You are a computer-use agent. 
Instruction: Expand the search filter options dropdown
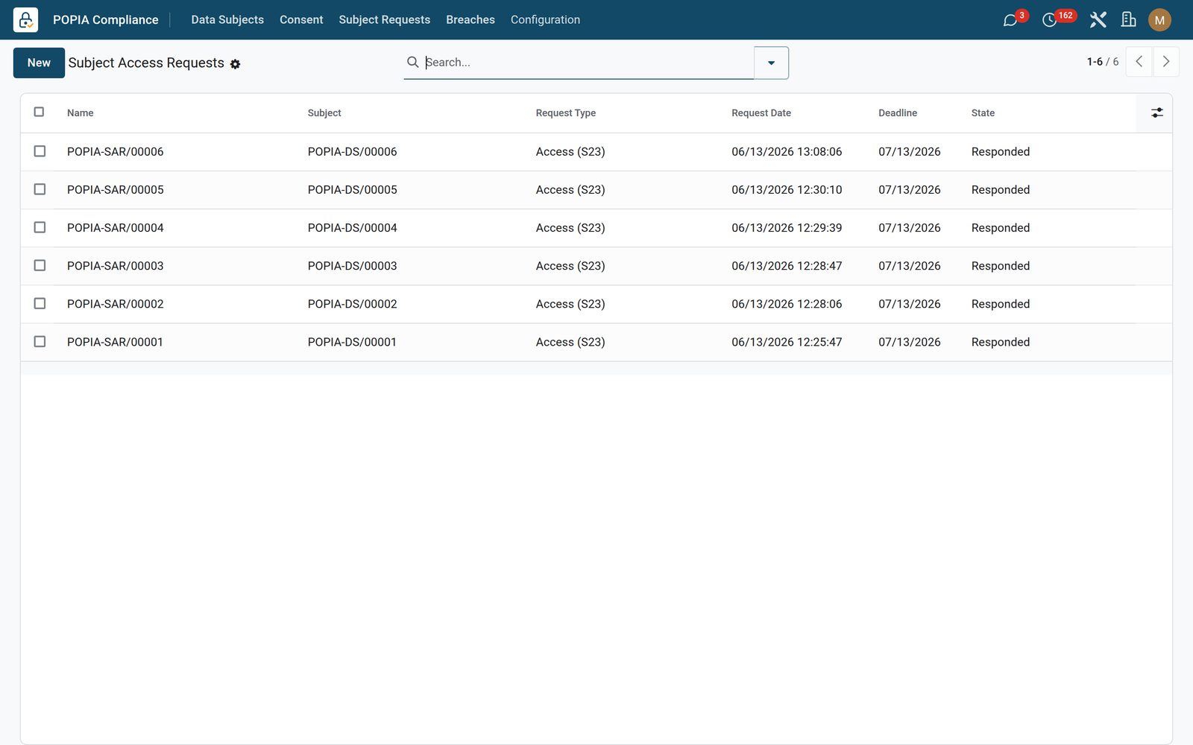771,63
